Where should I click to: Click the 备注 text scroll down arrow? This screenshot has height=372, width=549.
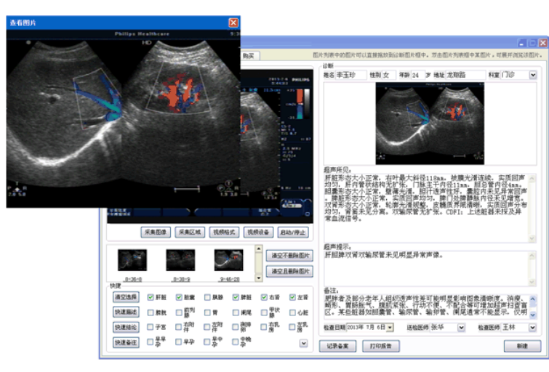coord(532,315)
